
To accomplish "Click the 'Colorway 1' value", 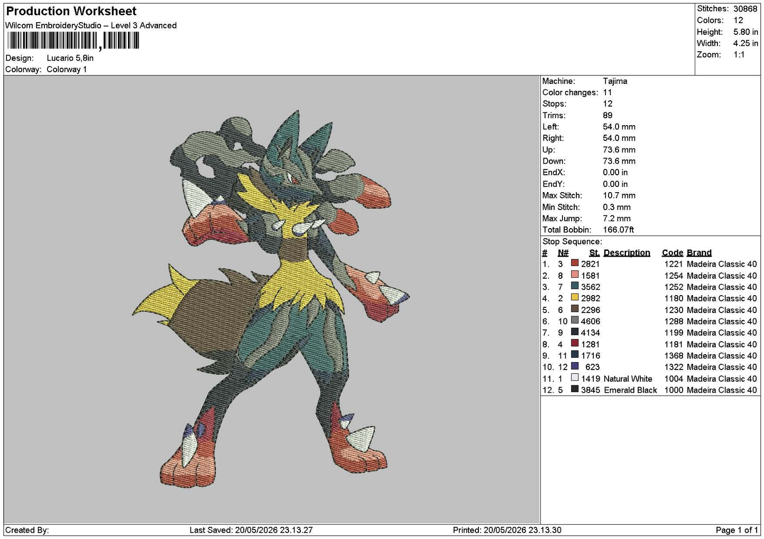I will tap(67, 69).
